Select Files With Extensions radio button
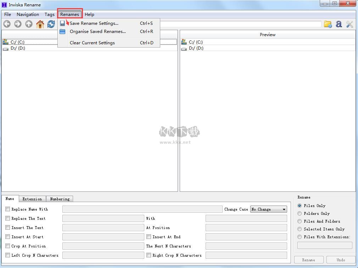 (x=300, y=237)
